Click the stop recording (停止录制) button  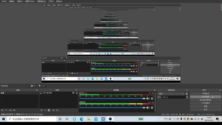click(205, 97)
